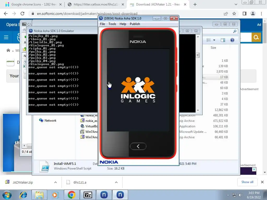267x200 pixels.
Task: Open Chrome three-dot menu
Action: pyautogui.click(x=261, y=14)
